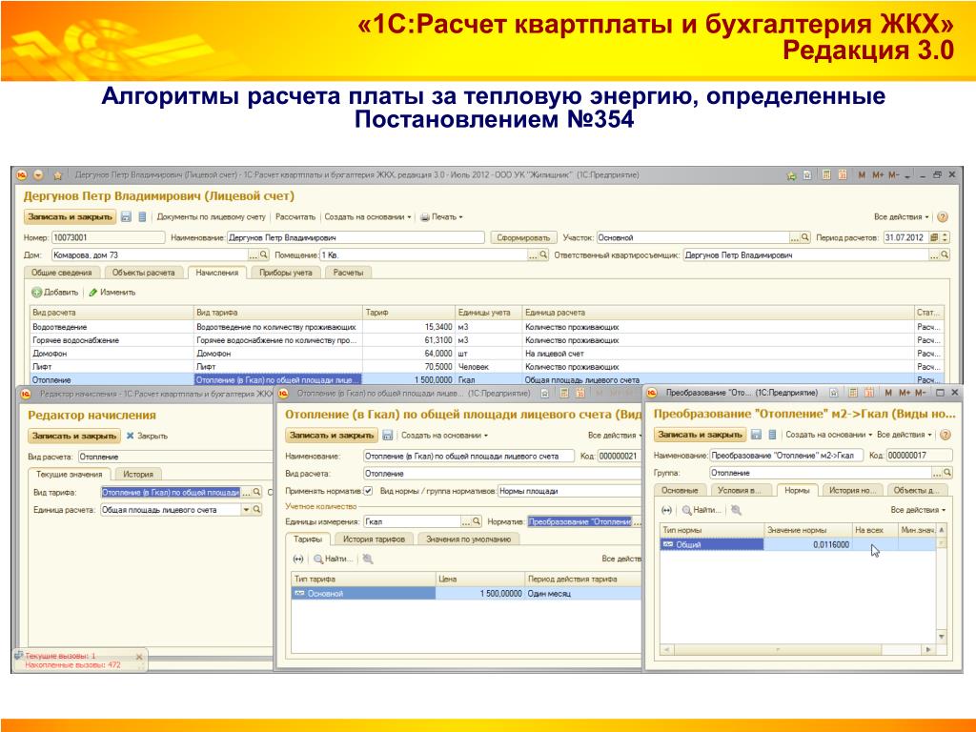Click the help icon in the Преобразование window

click(945, 435)
